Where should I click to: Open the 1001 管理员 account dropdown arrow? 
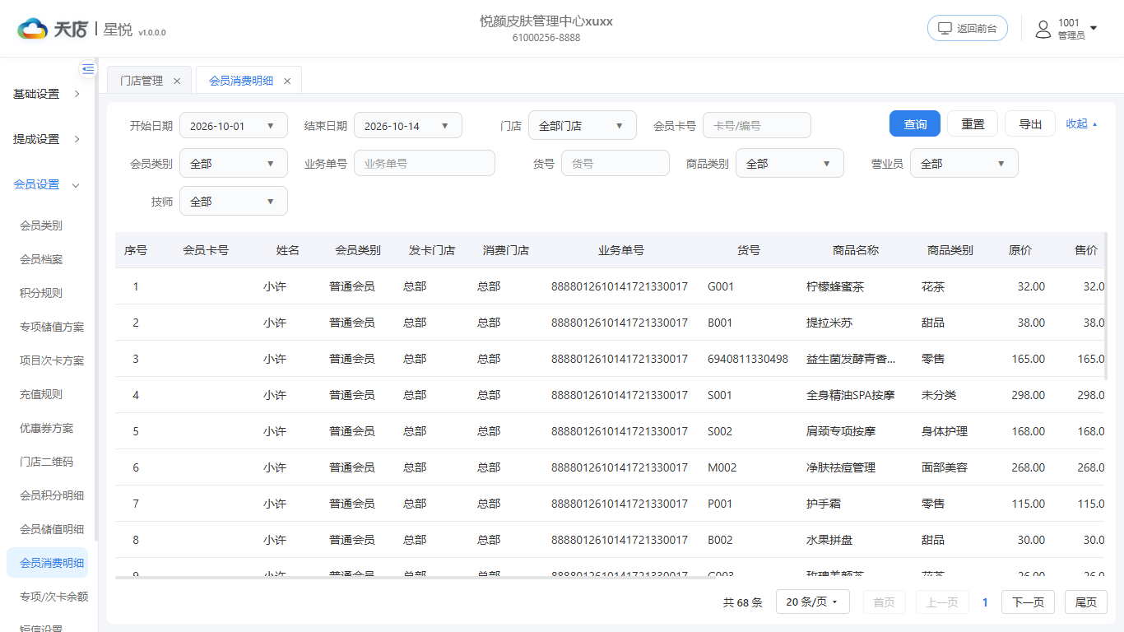pyautogui.click(x=1094, y=28)
